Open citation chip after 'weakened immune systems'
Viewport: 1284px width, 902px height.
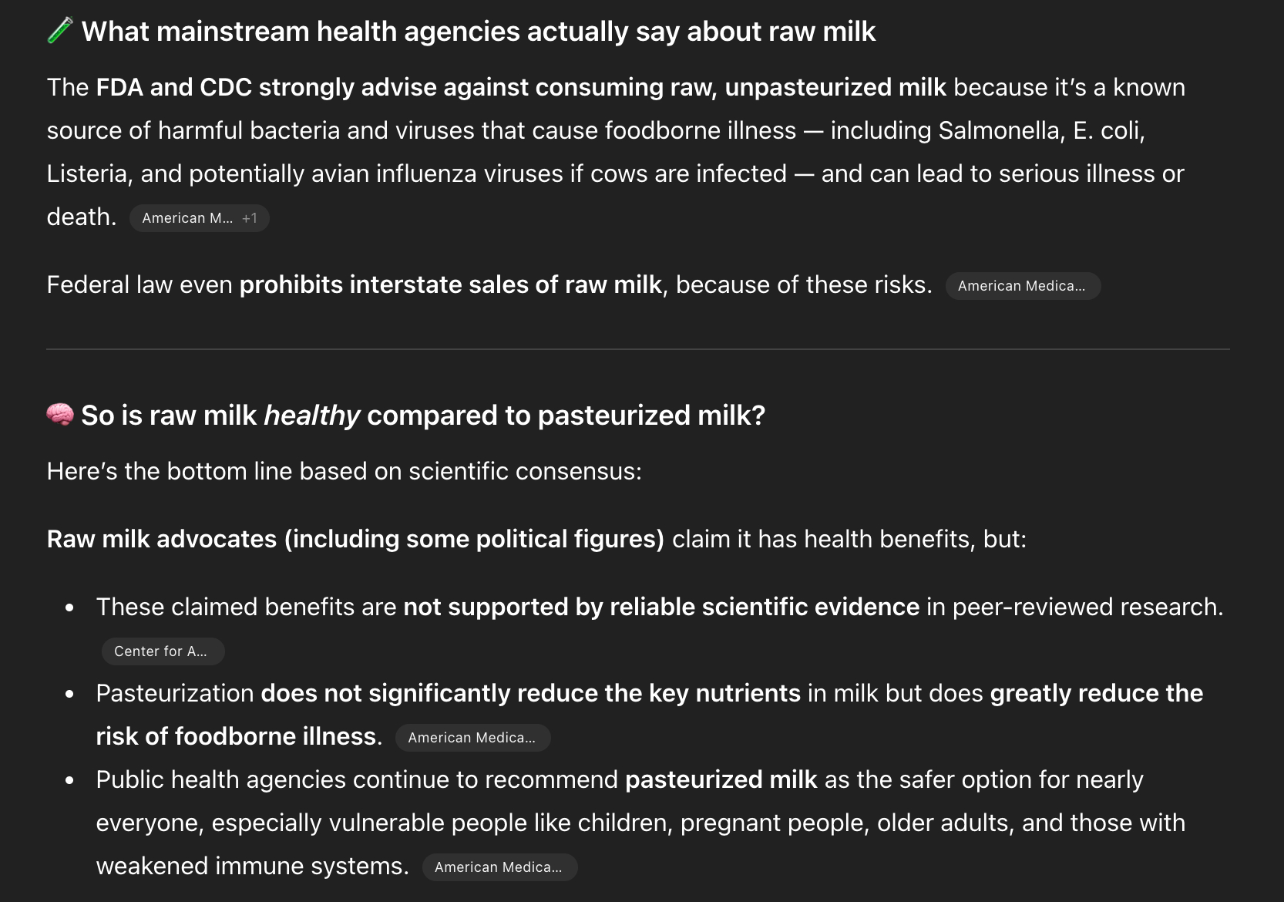[499, 867]
